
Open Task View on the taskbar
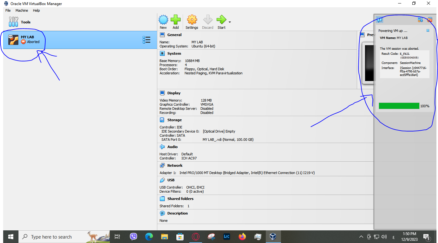pos(117,237)
